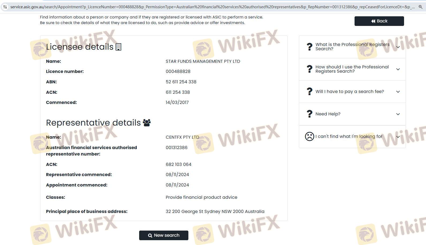Image resolution: width=426 pixels, height=245 pixels.
Task: Expand Will I have to pay a search fee chevron
Action: click(398, 92)
